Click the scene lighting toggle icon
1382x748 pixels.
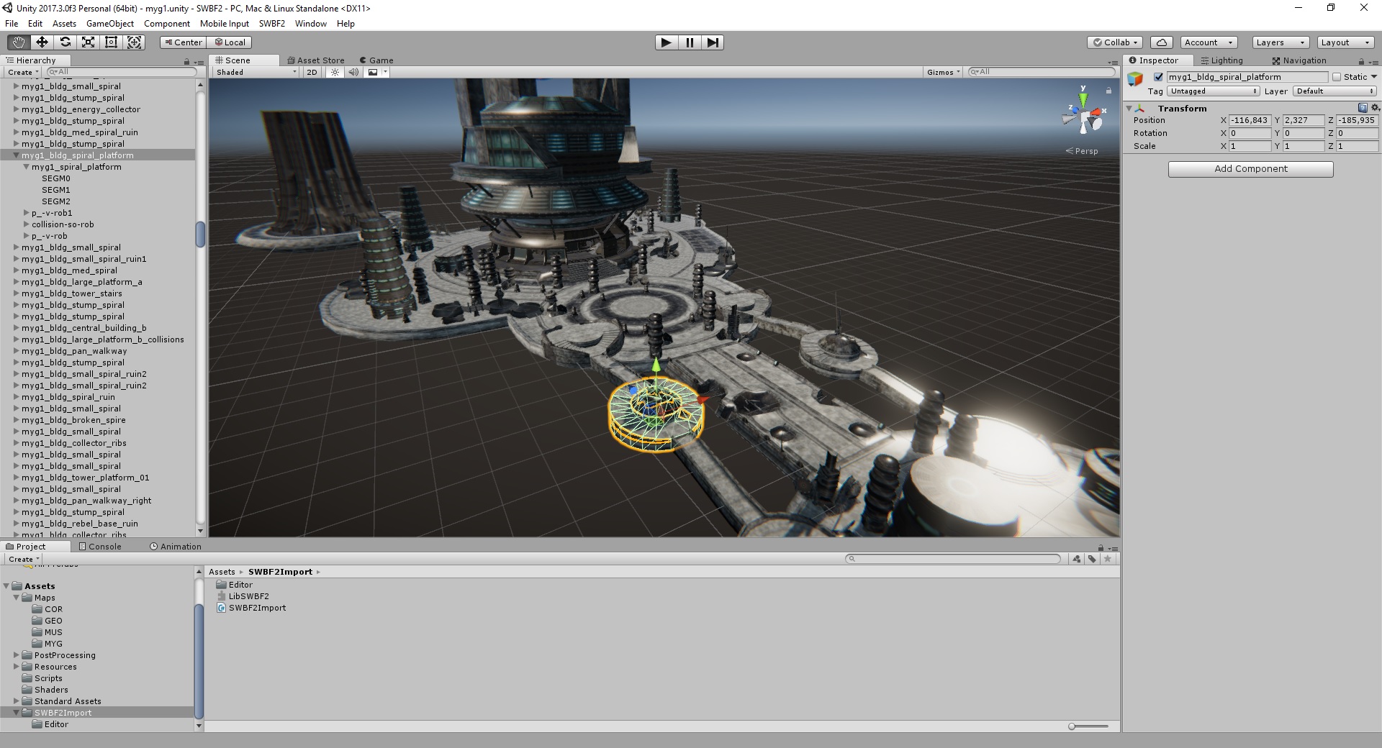coord(334,72)
